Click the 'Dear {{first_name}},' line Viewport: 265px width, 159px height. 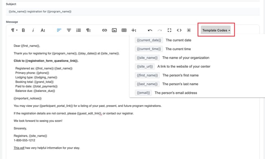coord(27,46)
